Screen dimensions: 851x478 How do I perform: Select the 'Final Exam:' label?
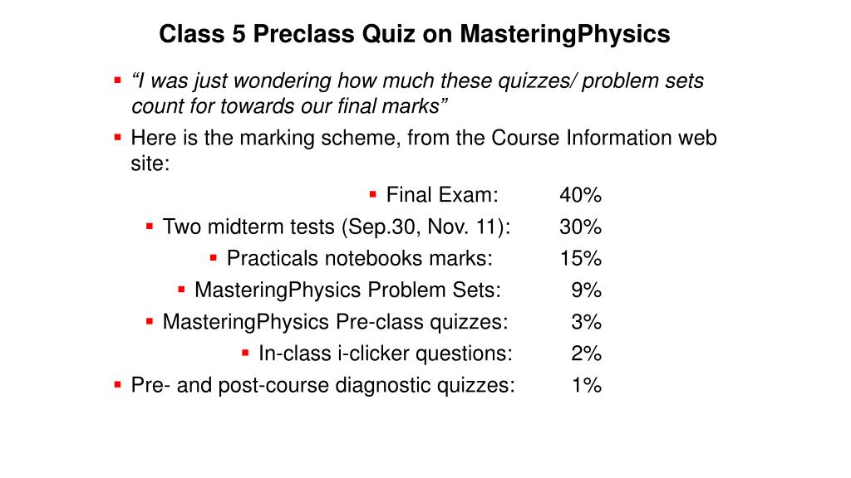442,195
